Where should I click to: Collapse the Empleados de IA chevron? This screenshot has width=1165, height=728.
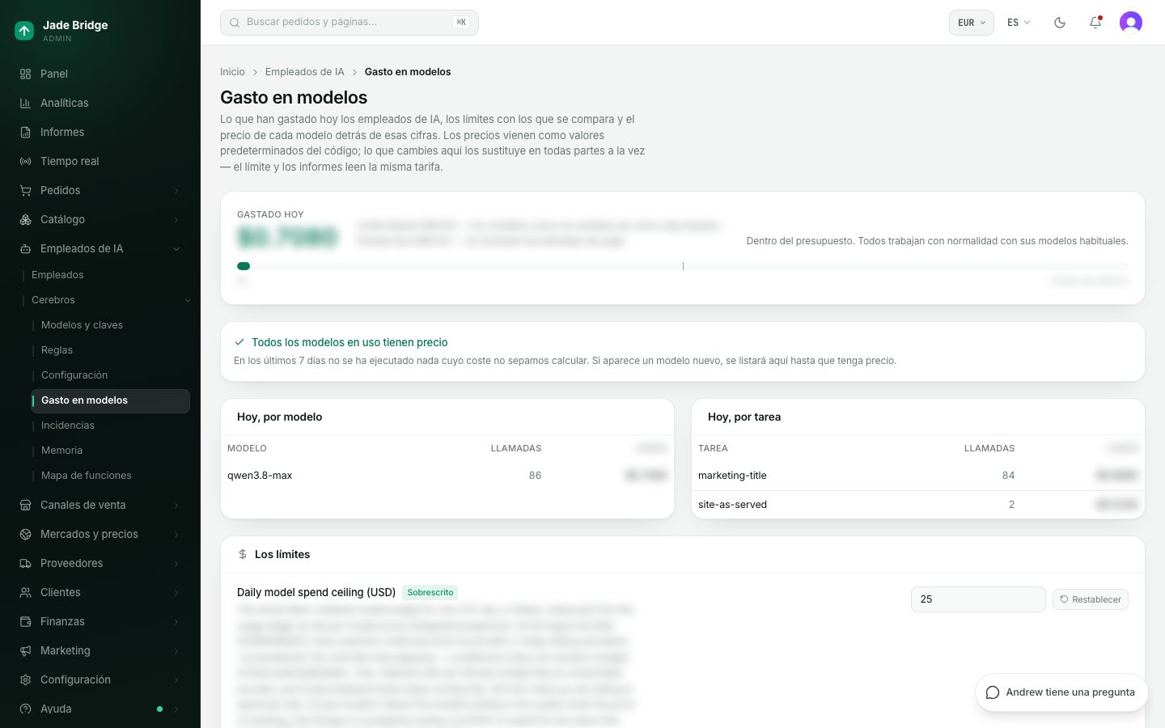click(x=176, y=248)
